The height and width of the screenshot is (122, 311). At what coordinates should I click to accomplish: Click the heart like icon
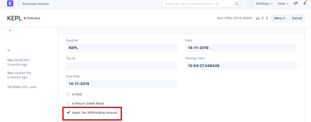click(9, 50)
